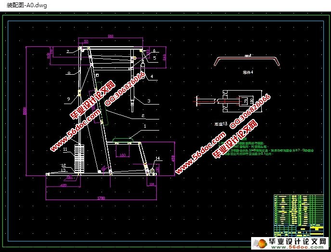Viewport: 331px width, 252px height.
Task: Click part number 3 callout label
Action: (x=149, y=101)
